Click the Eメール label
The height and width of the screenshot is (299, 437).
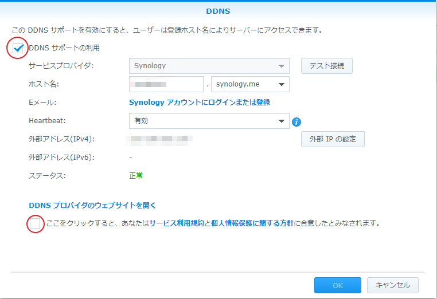pos(42,103)
